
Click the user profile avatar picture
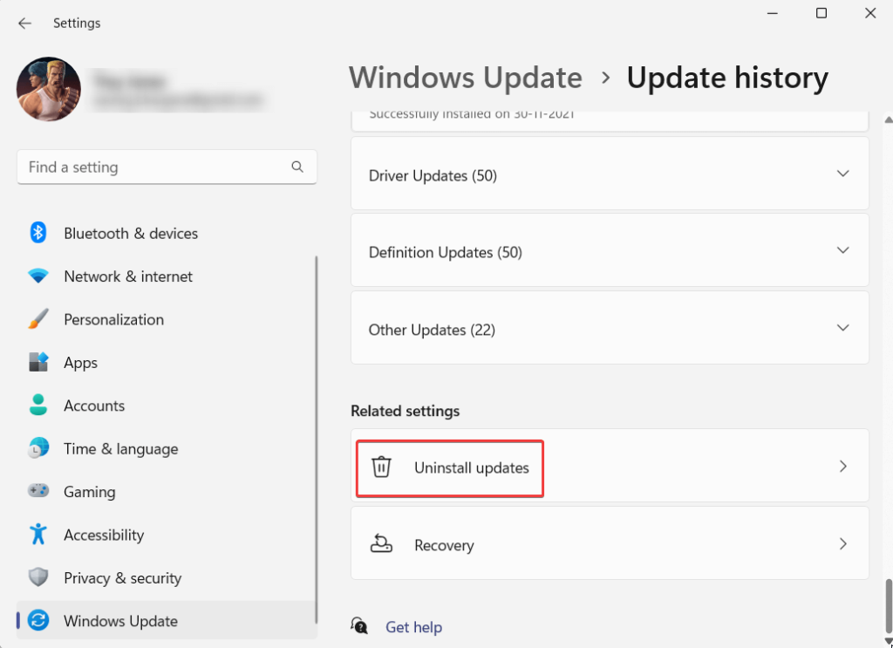click(x=49, y=89)
